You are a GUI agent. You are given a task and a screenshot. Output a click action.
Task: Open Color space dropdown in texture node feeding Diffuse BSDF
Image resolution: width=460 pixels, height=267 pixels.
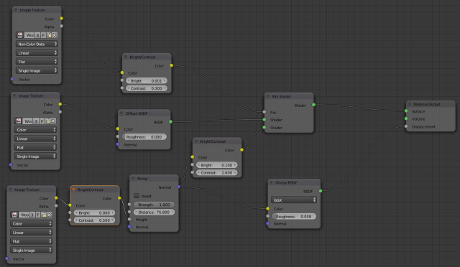point(35,130)
